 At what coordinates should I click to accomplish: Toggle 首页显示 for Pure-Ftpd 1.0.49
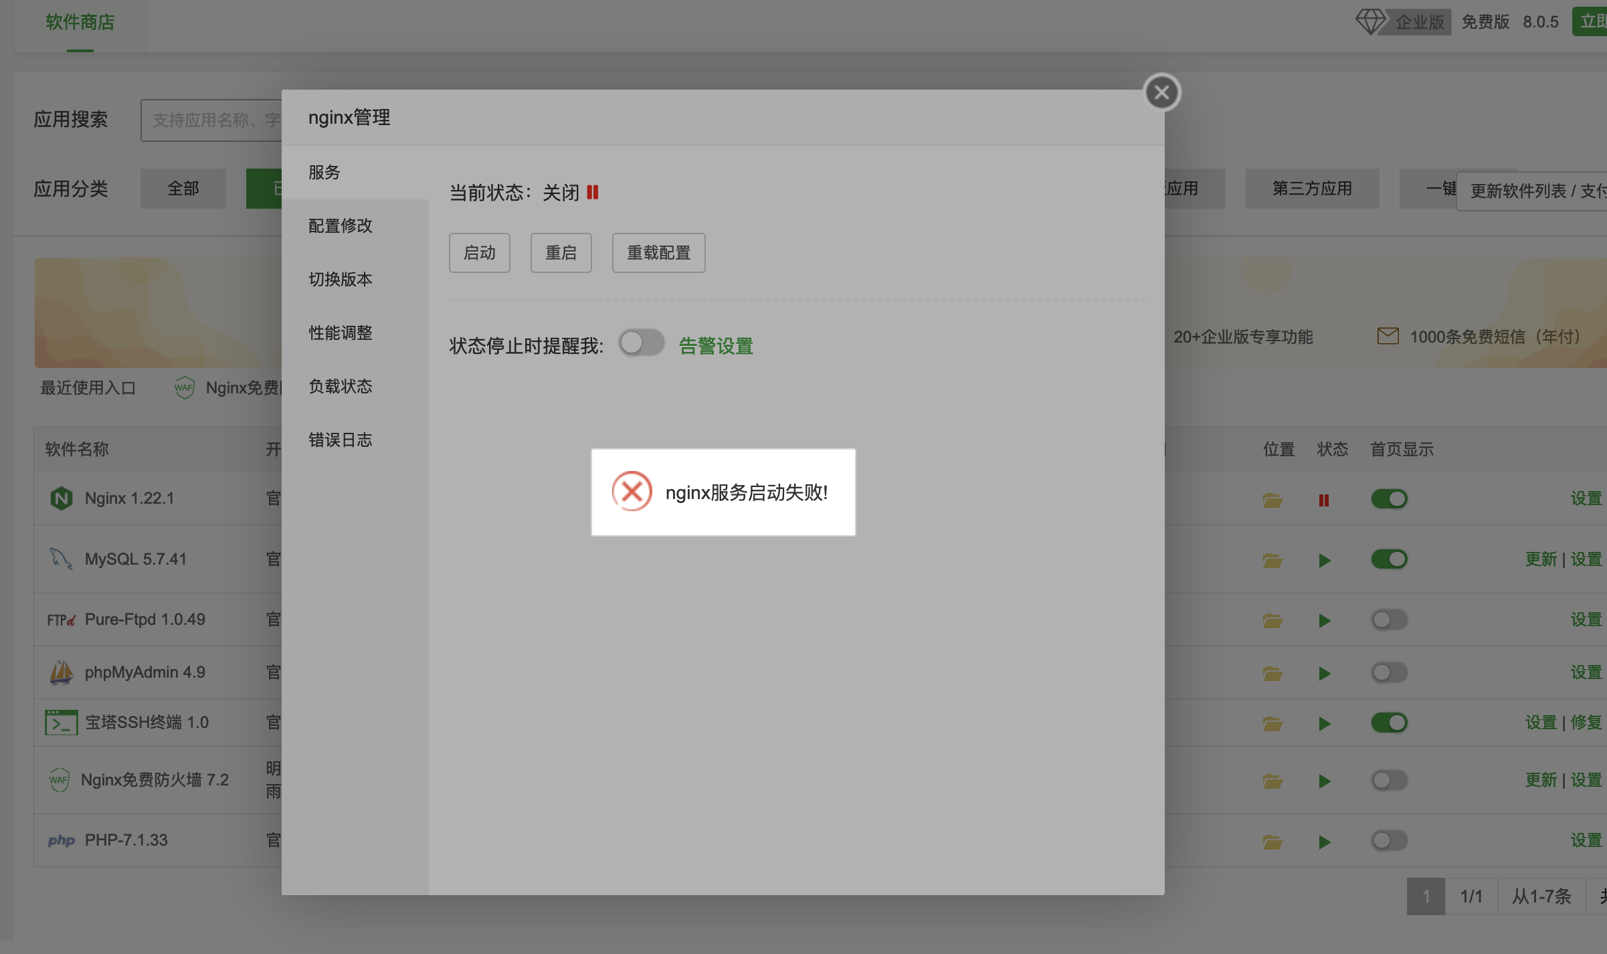coord(1390,619)
